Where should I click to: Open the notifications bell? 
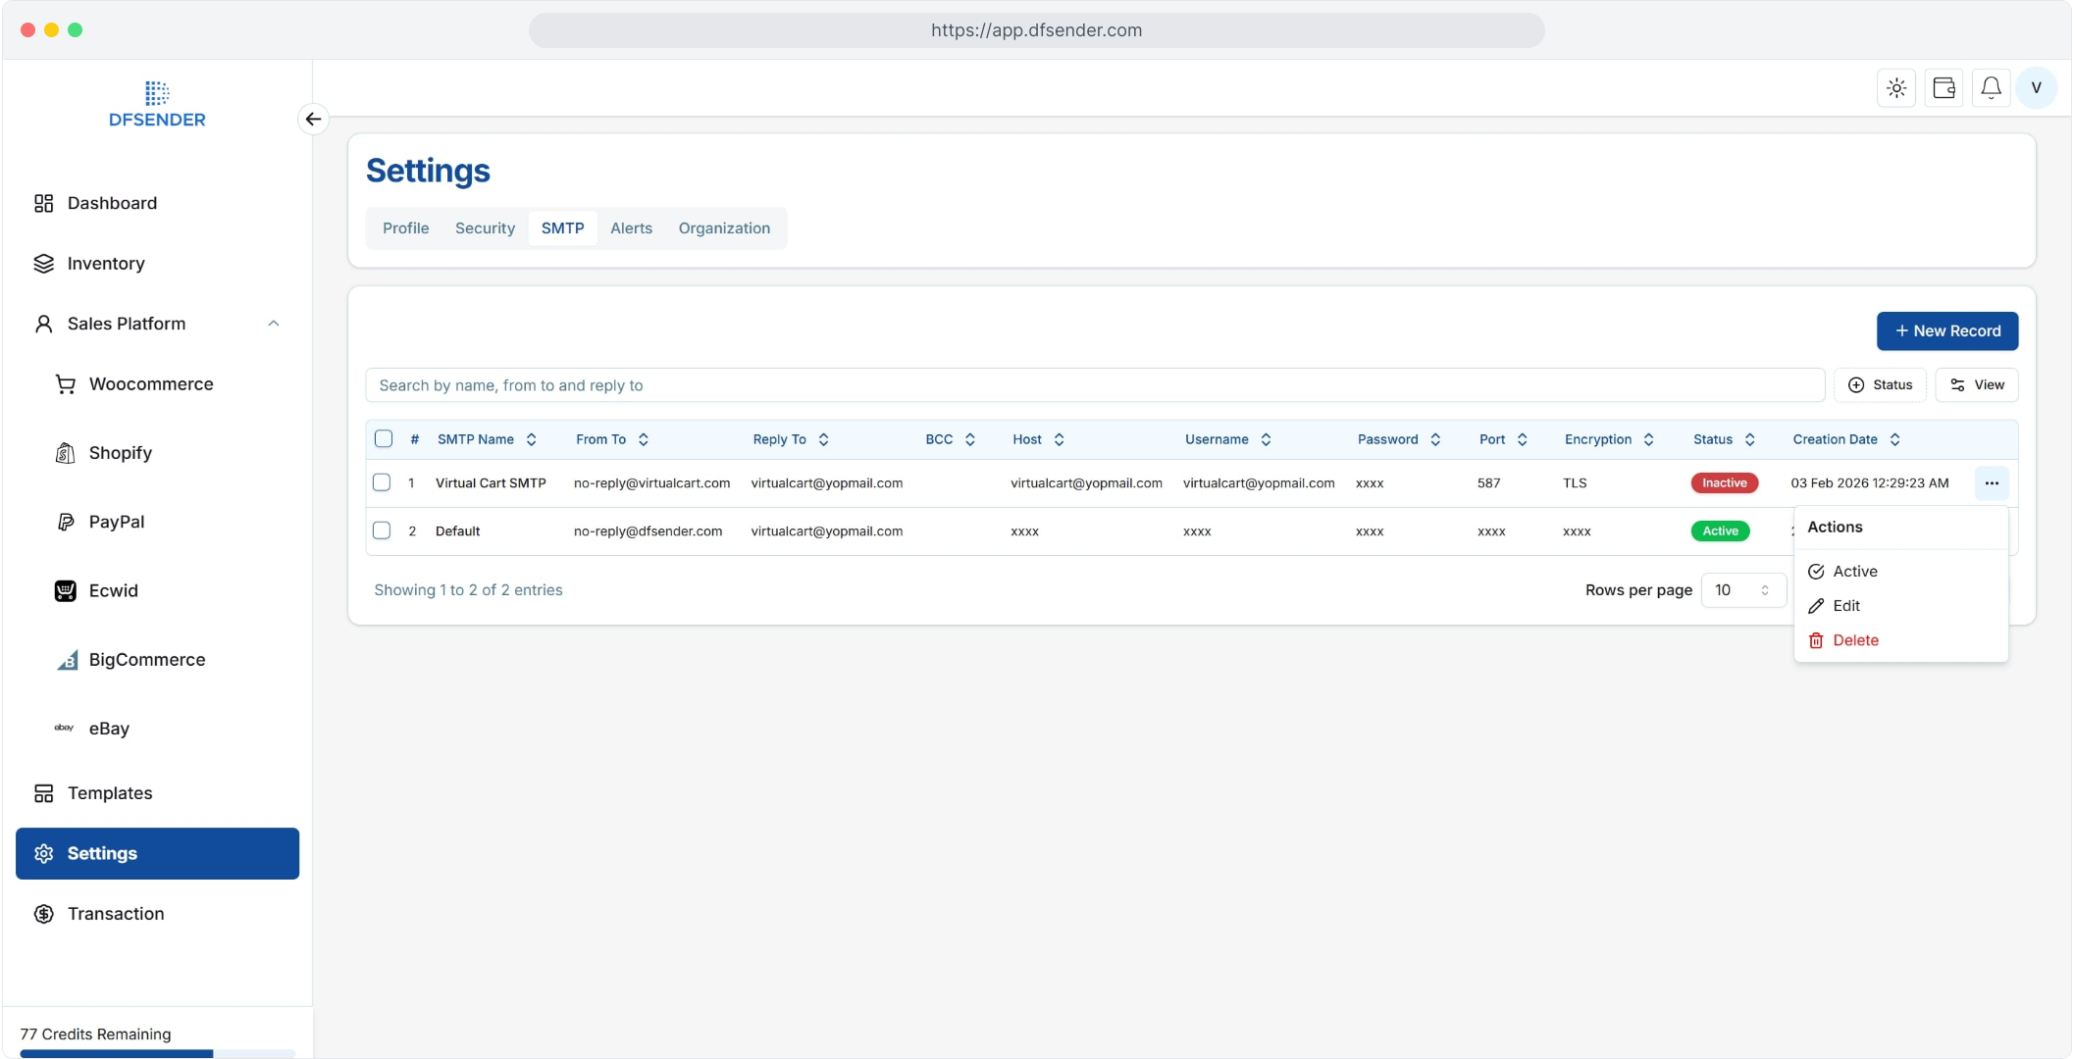pos(1991,88)
